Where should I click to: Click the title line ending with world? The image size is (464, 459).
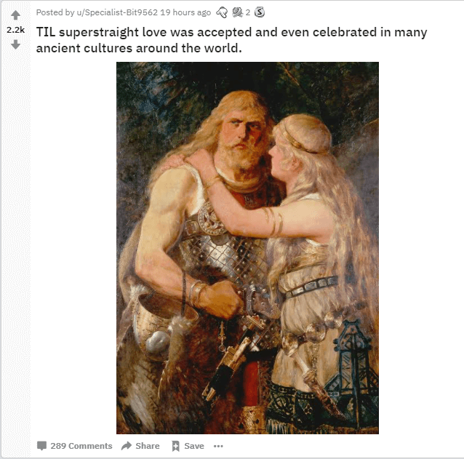coord(139,48)
